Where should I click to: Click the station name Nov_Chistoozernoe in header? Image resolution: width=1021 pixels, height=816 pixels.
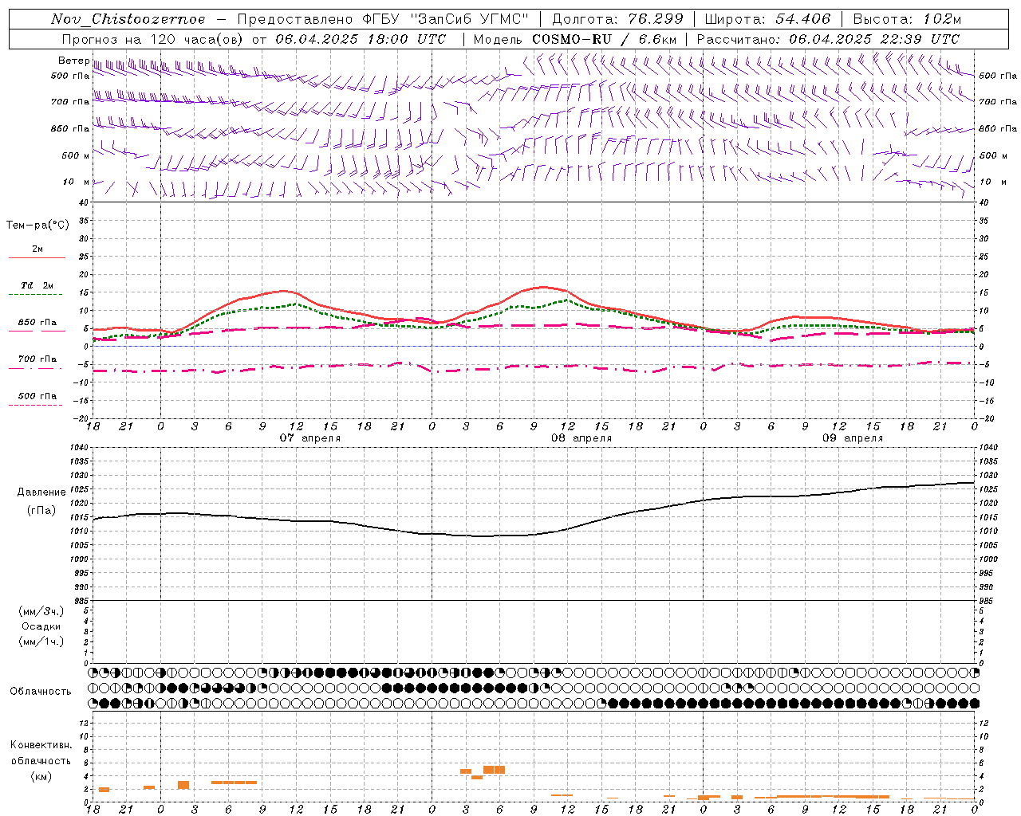pyautogui.click(x=128, y=19)
